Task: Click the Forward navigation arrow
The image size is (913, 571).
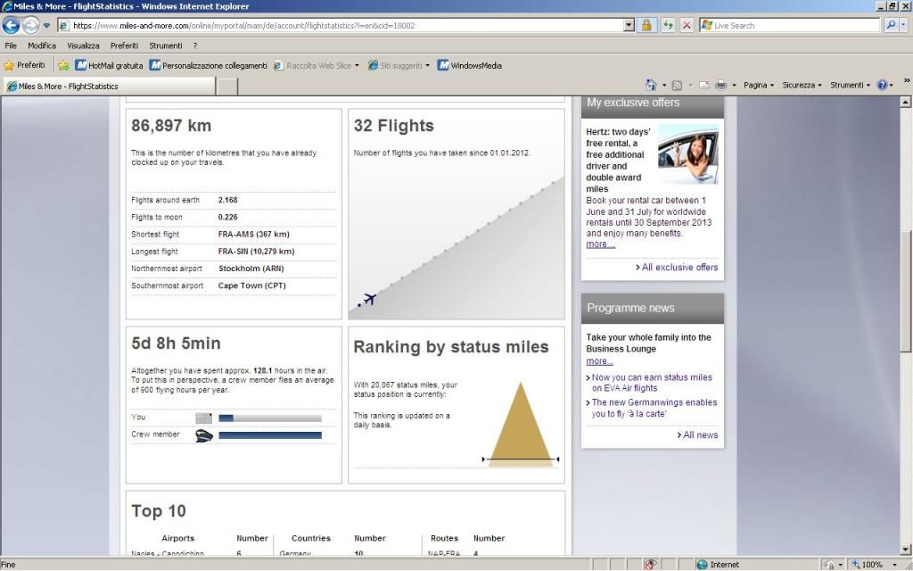Action: (x=30, y=25)
